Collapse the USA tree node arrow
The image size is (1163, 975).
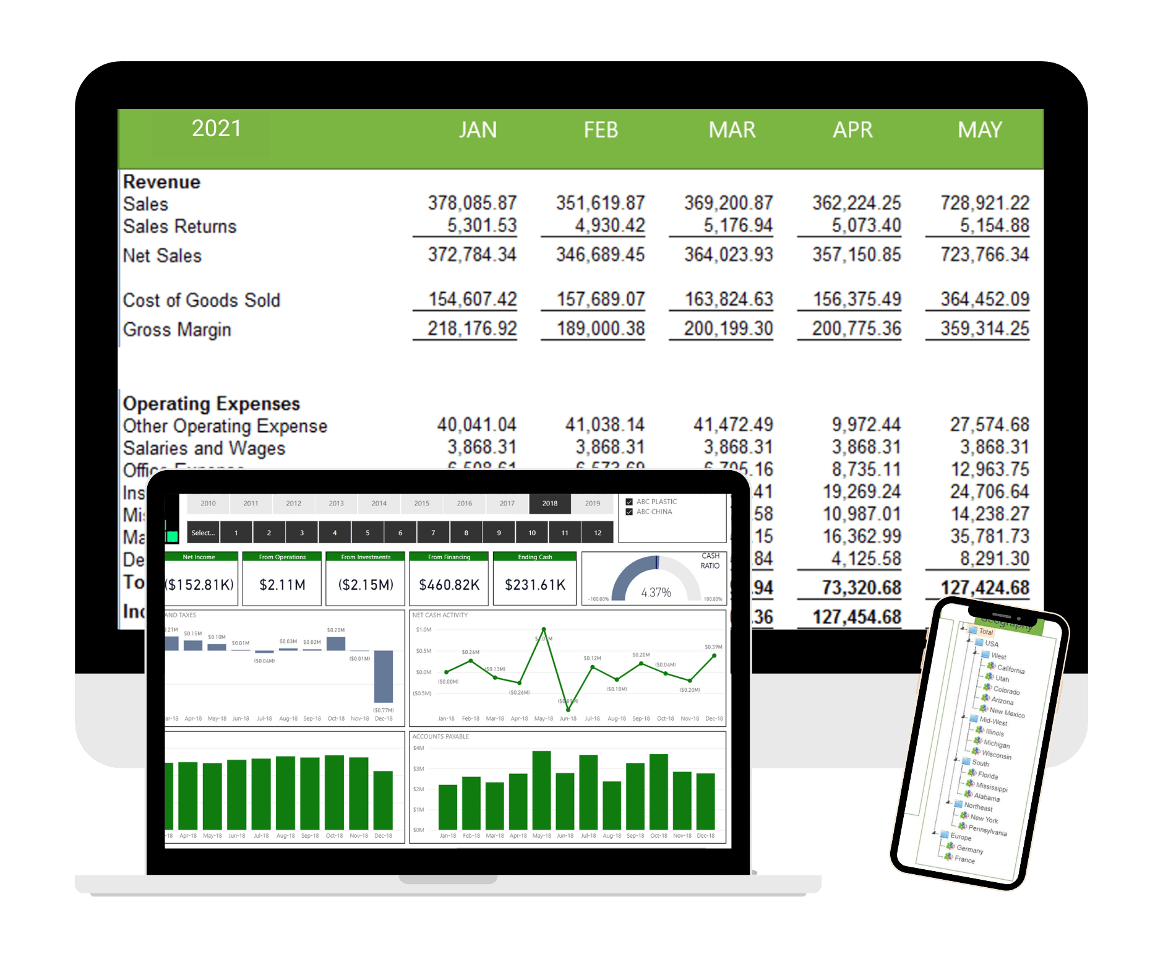coord(969,640)
